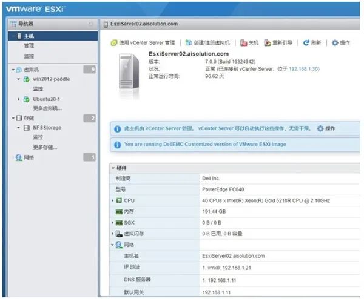The image size is (364, 299).
Task: Click the Dell Inc. manufacturer value
Action: 211,179
